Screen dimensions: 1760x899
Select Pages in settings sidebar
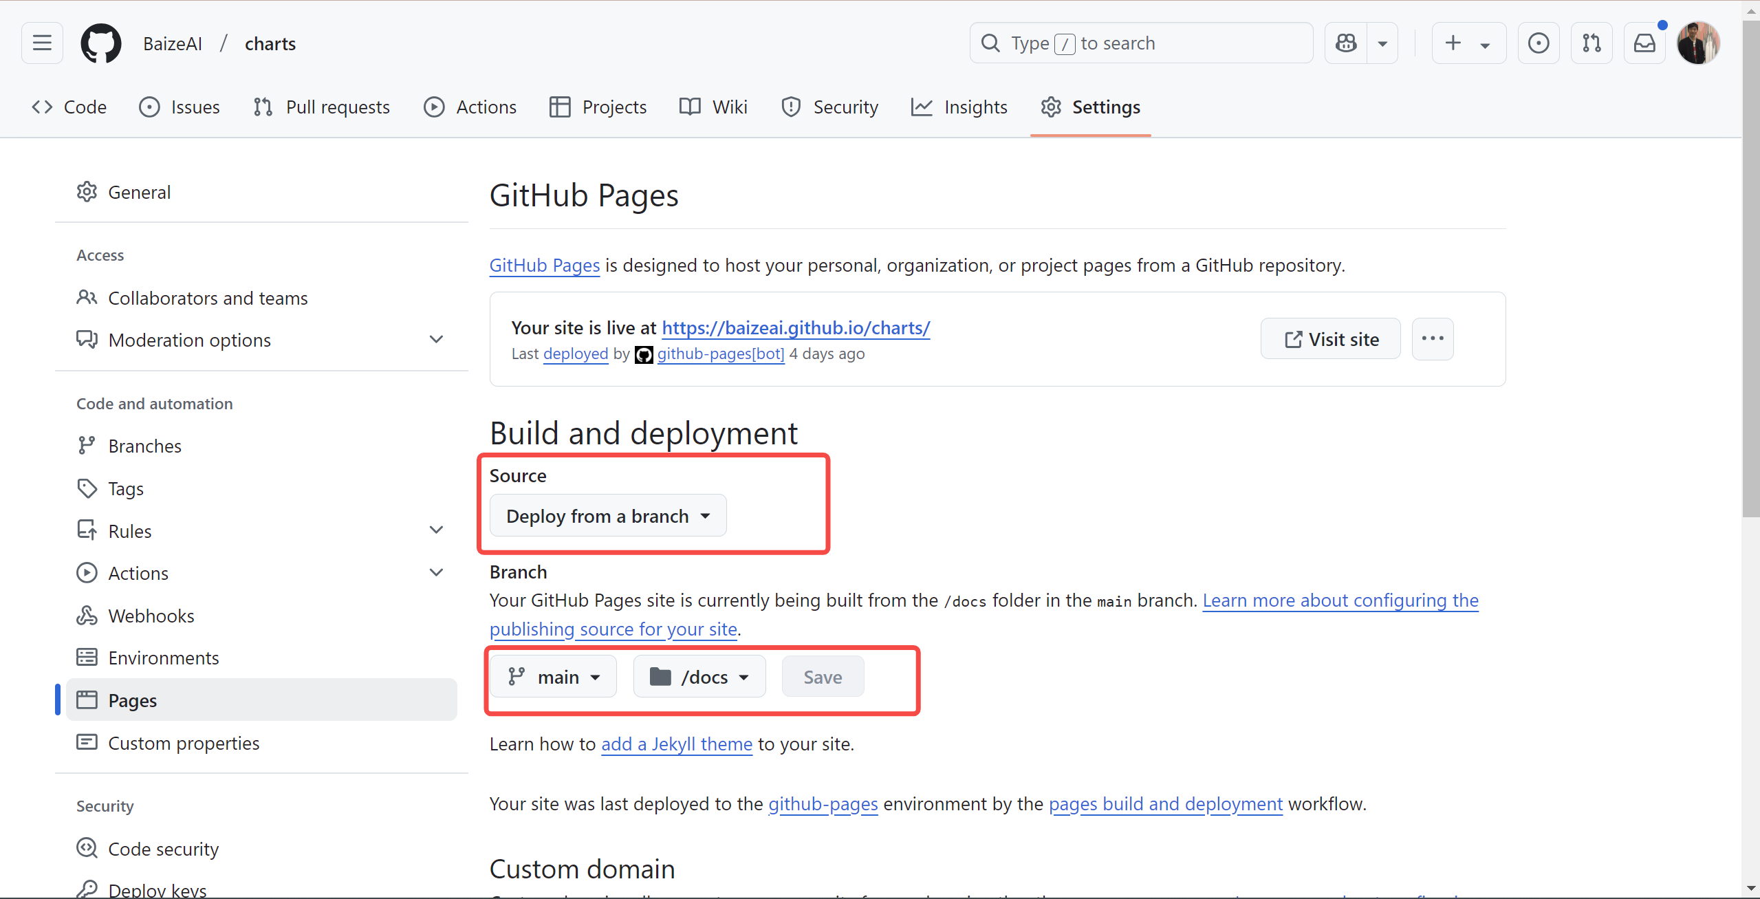(x=261, y=700)
